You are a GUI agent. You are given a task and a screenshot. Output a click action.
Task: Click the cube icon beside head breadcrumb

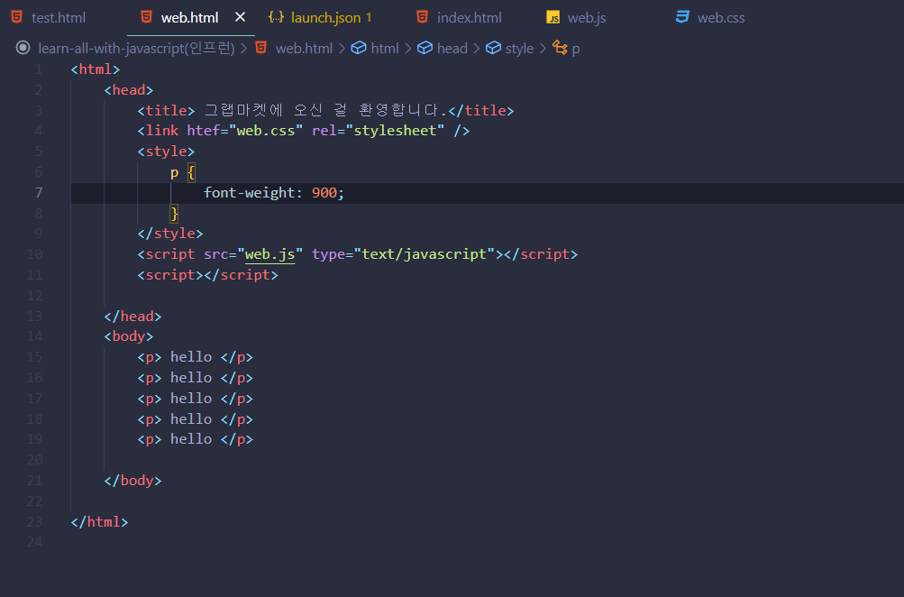pyautogui.click(x=424, y=49)
